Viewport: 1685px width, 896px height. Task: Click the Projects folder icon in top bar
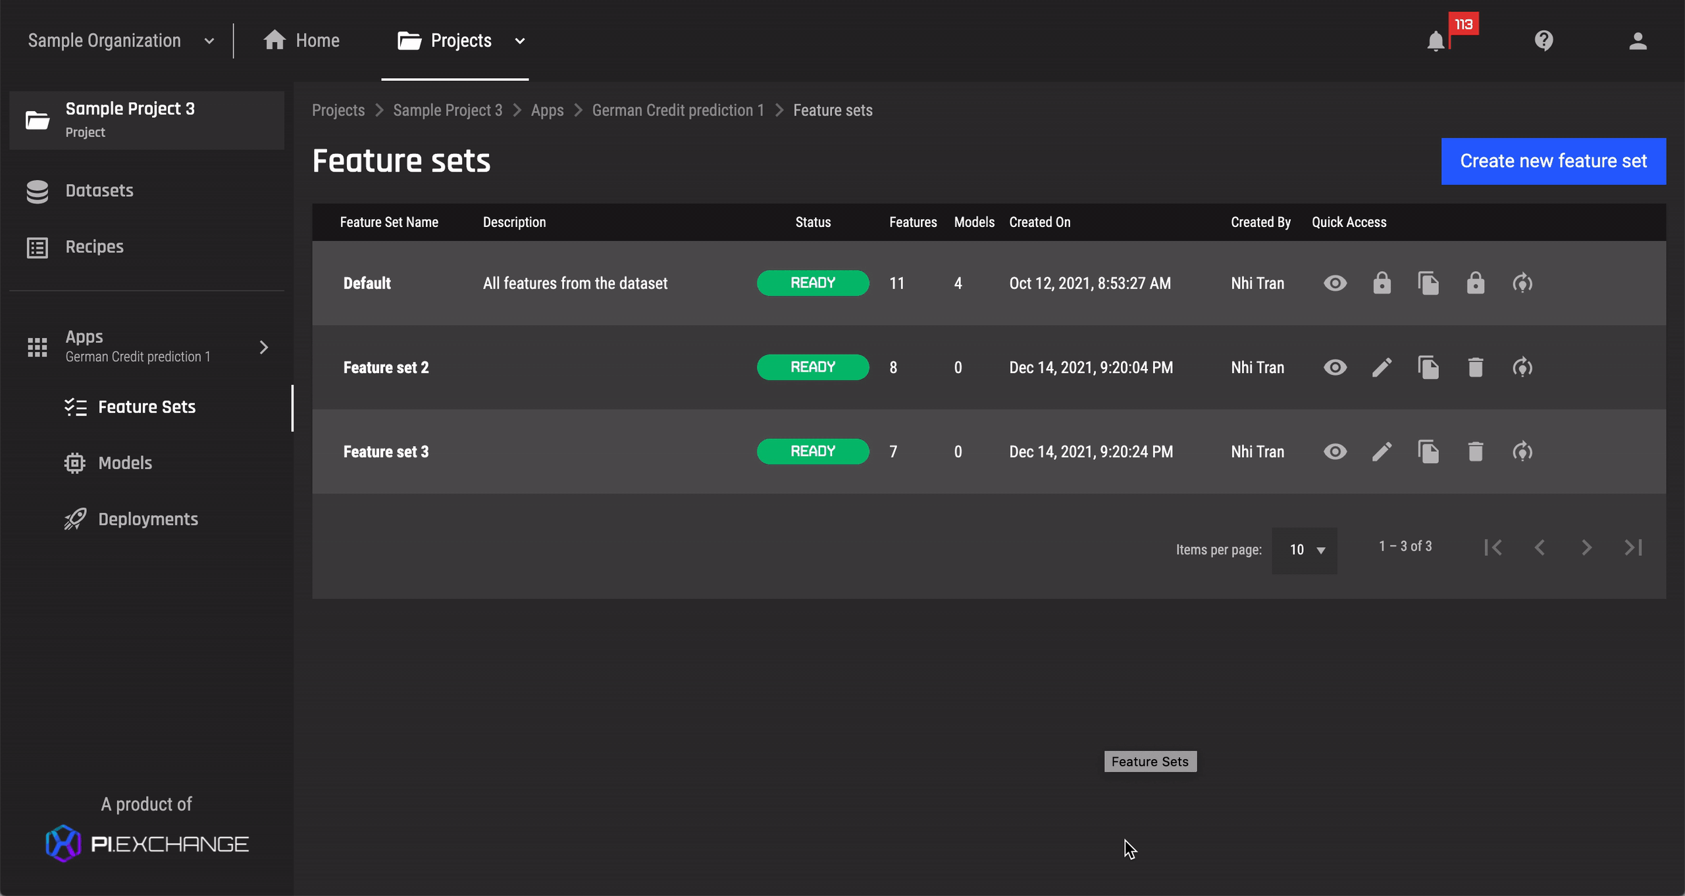point(409,41)
